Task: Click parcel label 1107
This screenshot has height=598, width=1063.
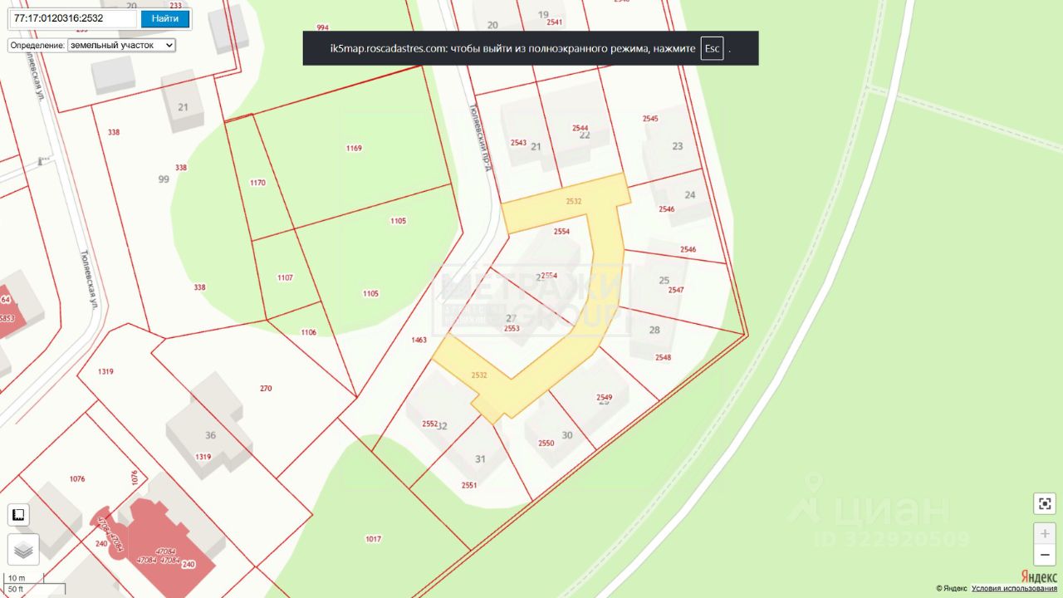Action: [x=285, y=277]
